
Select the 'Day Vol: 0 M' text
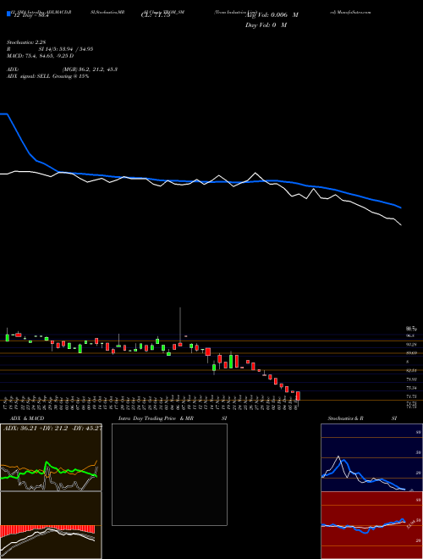click(266, 25)
